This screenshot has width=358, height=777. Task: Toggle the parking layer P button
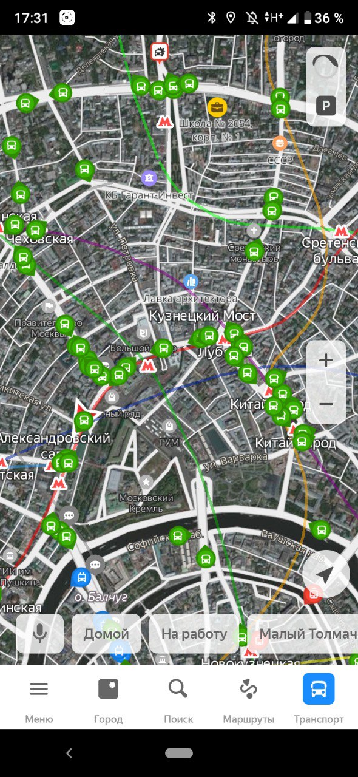tap(326, 107)
